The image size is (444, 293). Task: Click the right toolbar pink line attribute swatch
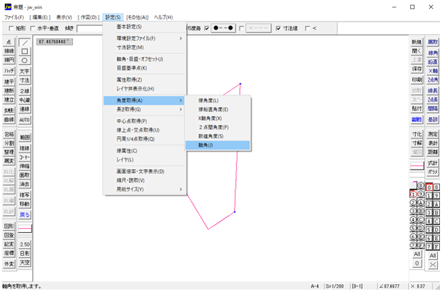[417, 166]
